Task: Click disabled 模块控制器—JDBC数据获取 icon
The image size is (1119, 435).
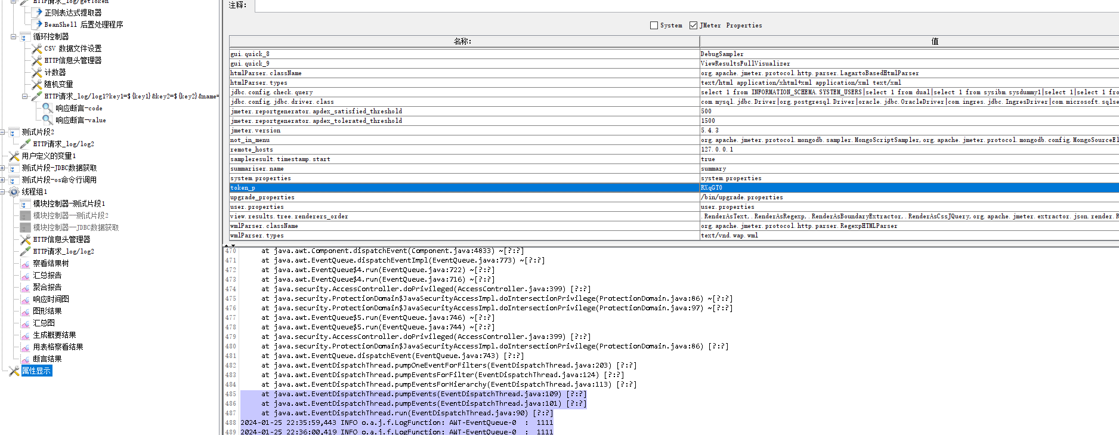Action: (x=26, y=227)
